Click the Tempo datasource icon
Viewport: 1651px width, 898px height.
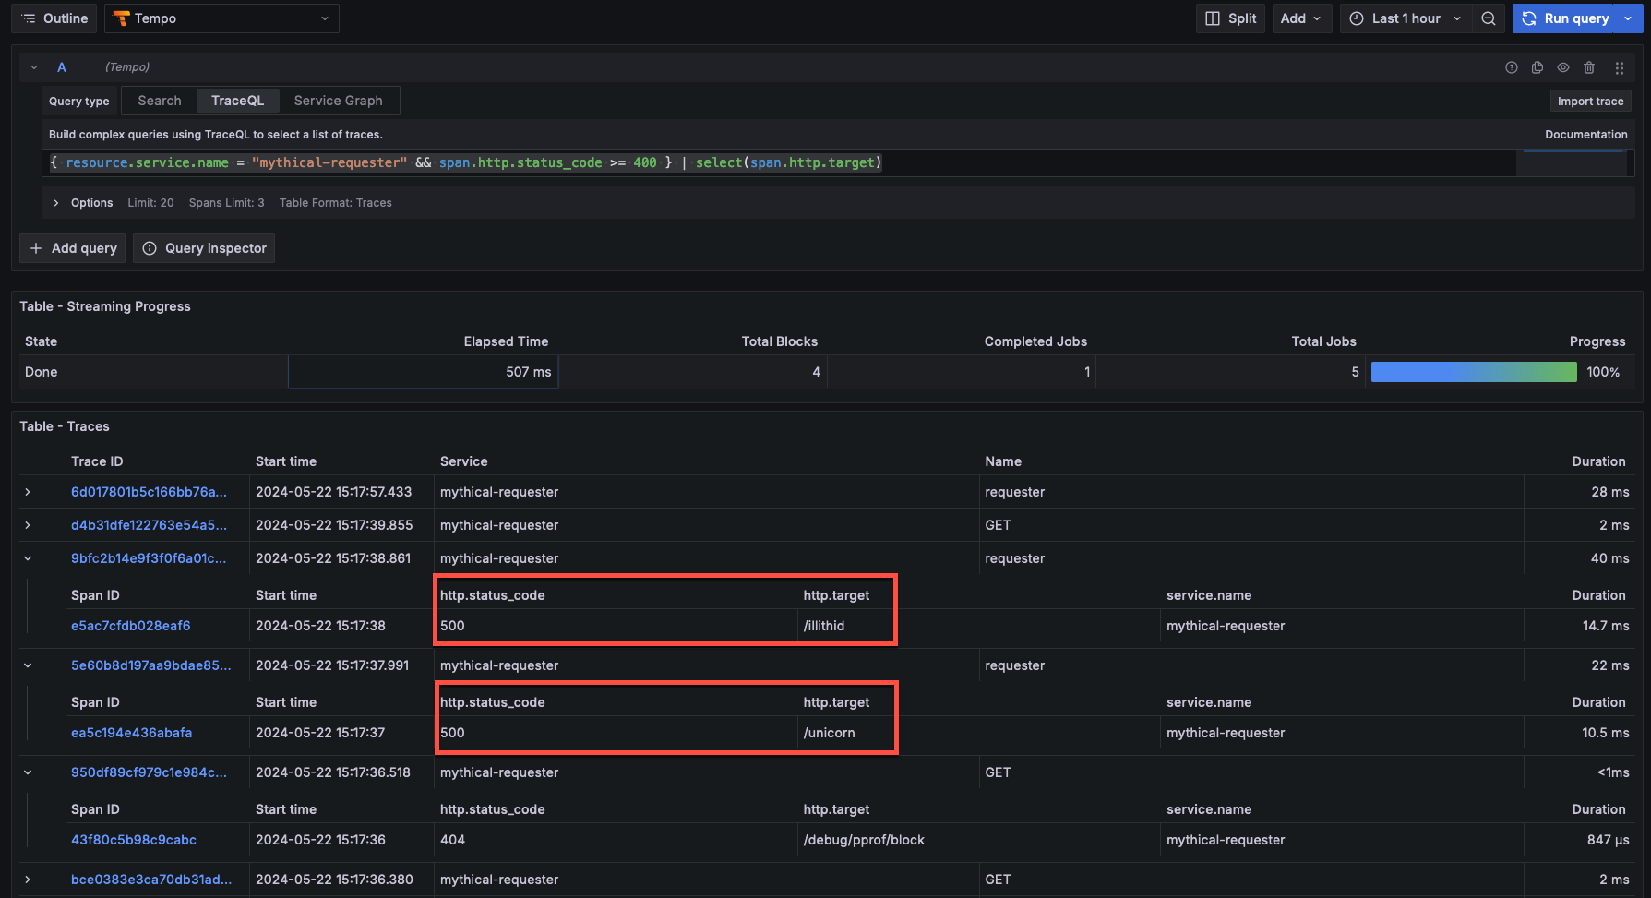[x=123, y=18]
